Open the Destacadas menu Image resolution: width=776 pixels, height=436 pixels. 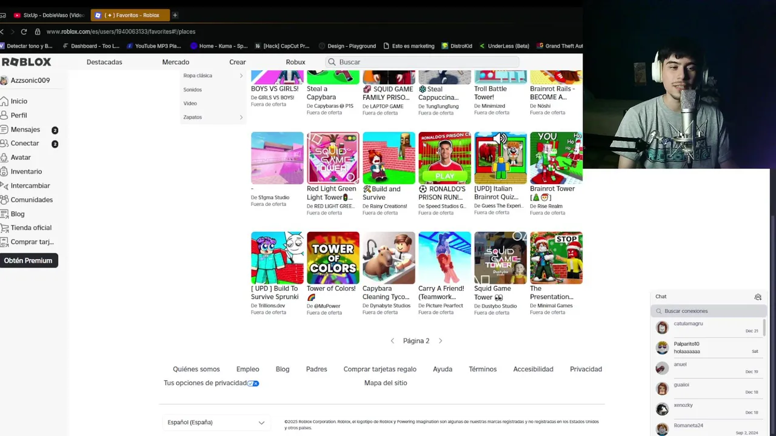(x=104, y=62)
